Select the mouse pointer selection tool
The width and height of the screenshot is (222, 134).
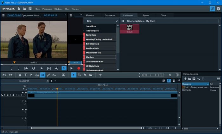pyautogui.click(x=74, y=75)
